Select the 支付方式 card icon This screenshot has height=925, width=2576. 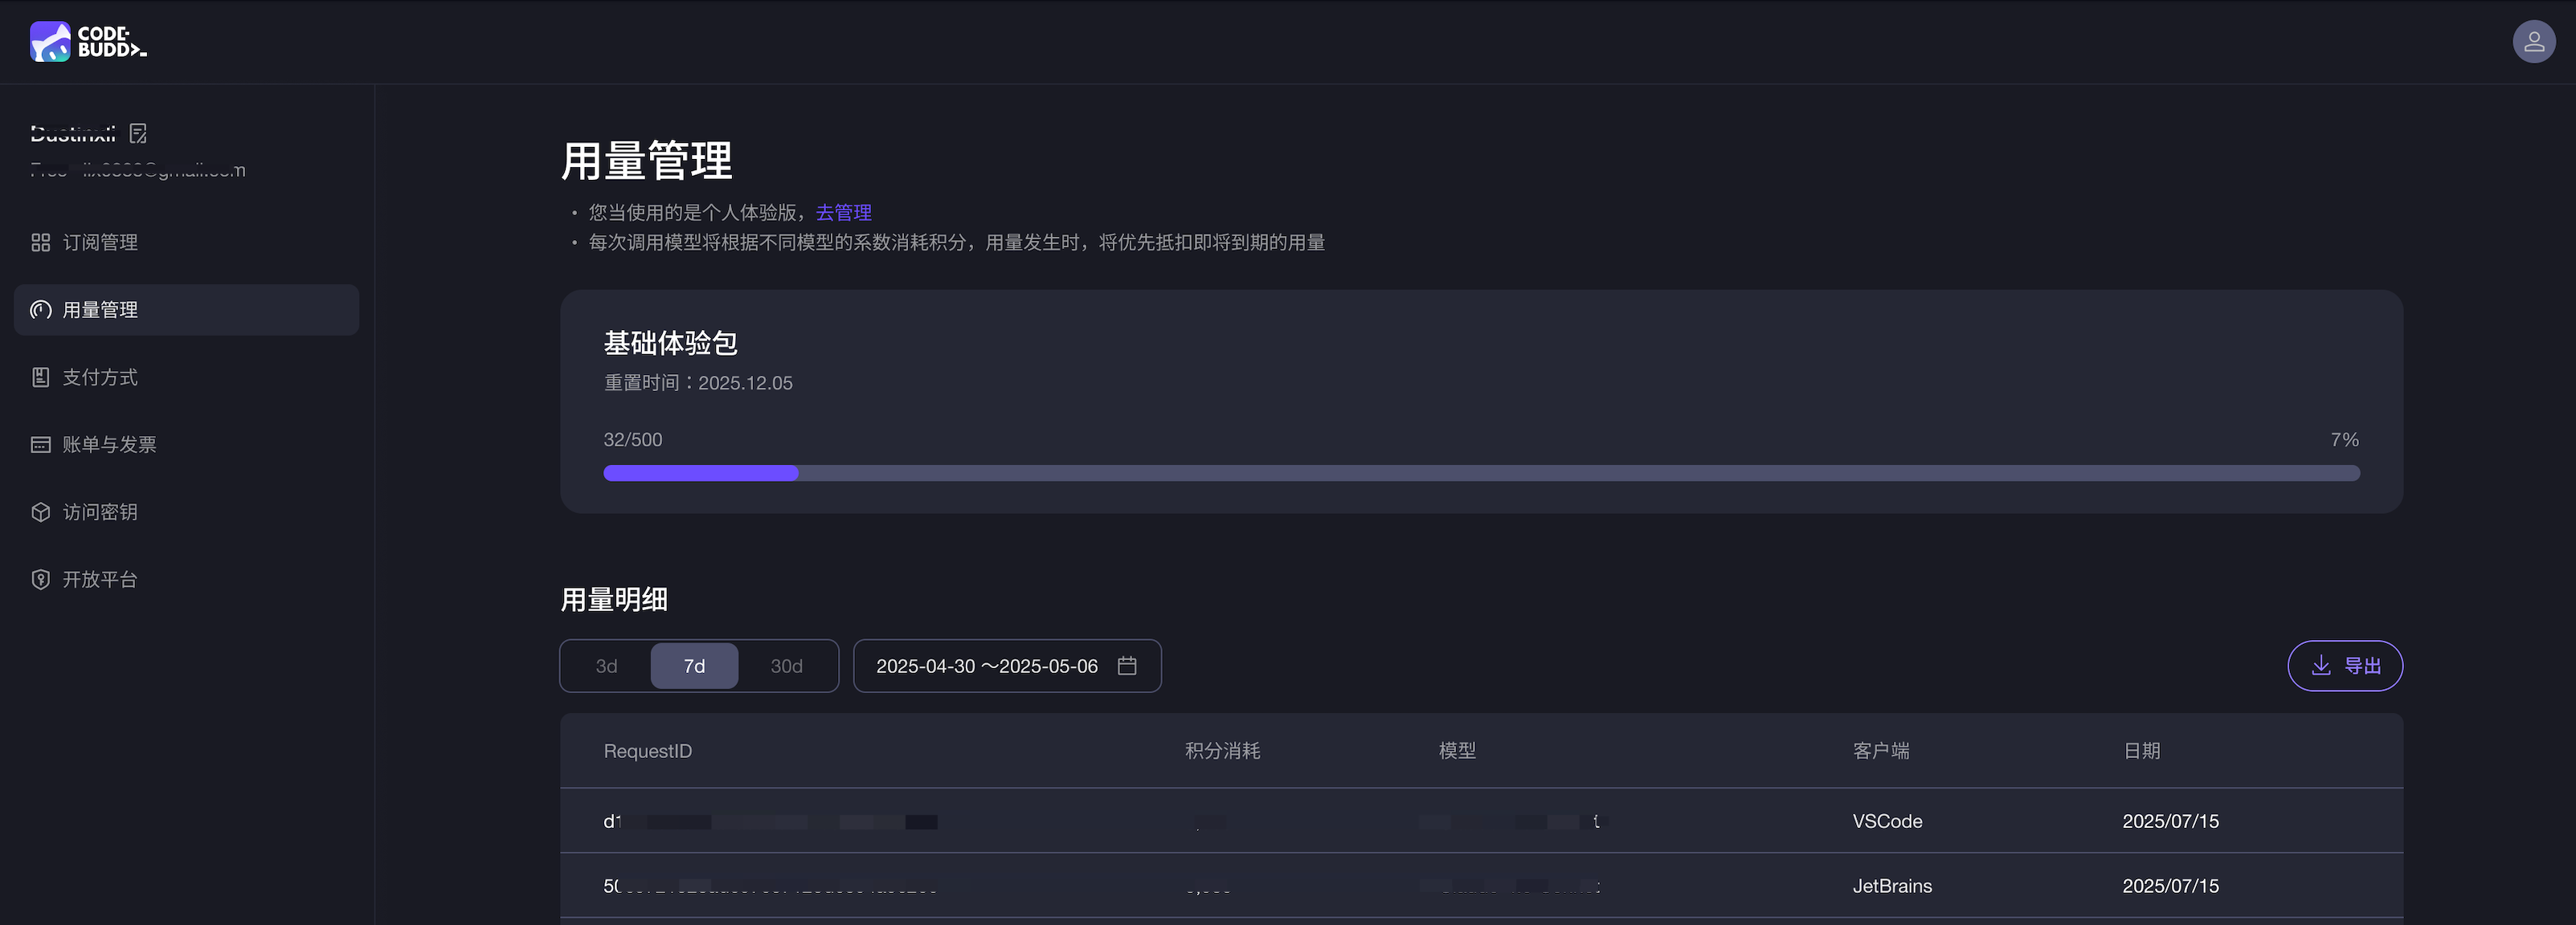pos(40,377)
